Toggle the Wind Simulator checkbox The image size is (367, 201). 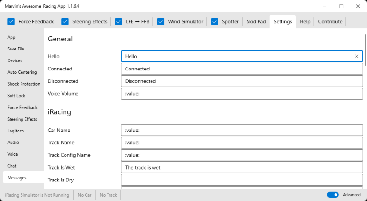point(161,21)
